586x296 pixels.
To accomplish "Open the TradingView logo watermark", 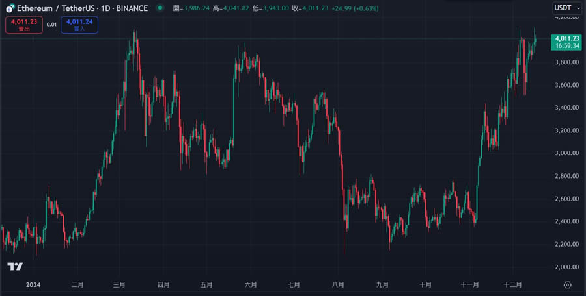I will [x=15, y=267].
